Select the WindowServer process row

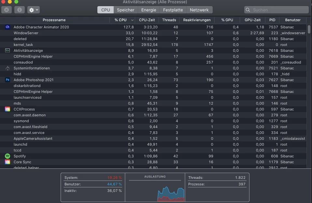153,33
